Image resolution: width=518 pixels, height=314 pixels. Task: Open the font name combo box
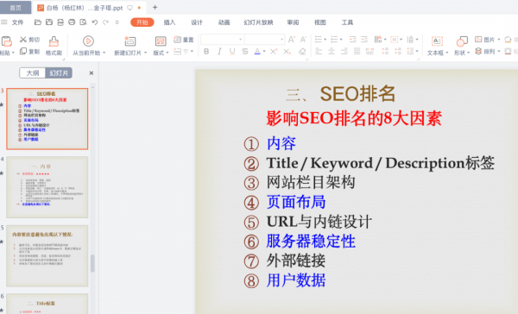222,40
